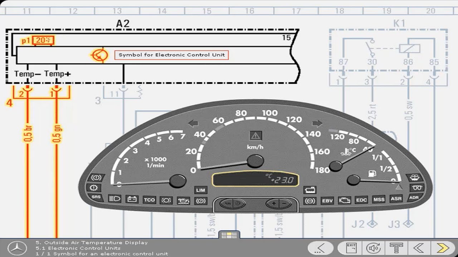458x257 pixels.
Task: Click the parking brake indicator lamp
Action: (x=201, y=201)
